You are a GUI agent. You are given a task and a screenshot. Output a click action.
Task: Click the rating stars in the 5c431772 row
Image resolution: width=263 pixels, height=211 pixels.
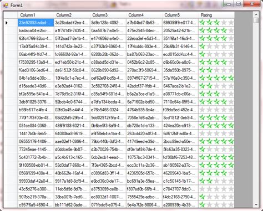click(x=216, y=157)
